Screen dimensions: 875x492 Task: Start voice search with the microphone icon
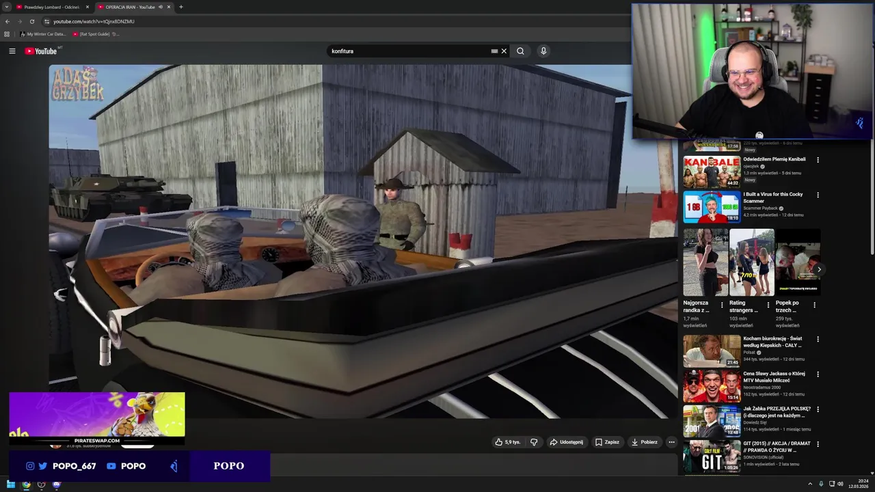point(543,51)
